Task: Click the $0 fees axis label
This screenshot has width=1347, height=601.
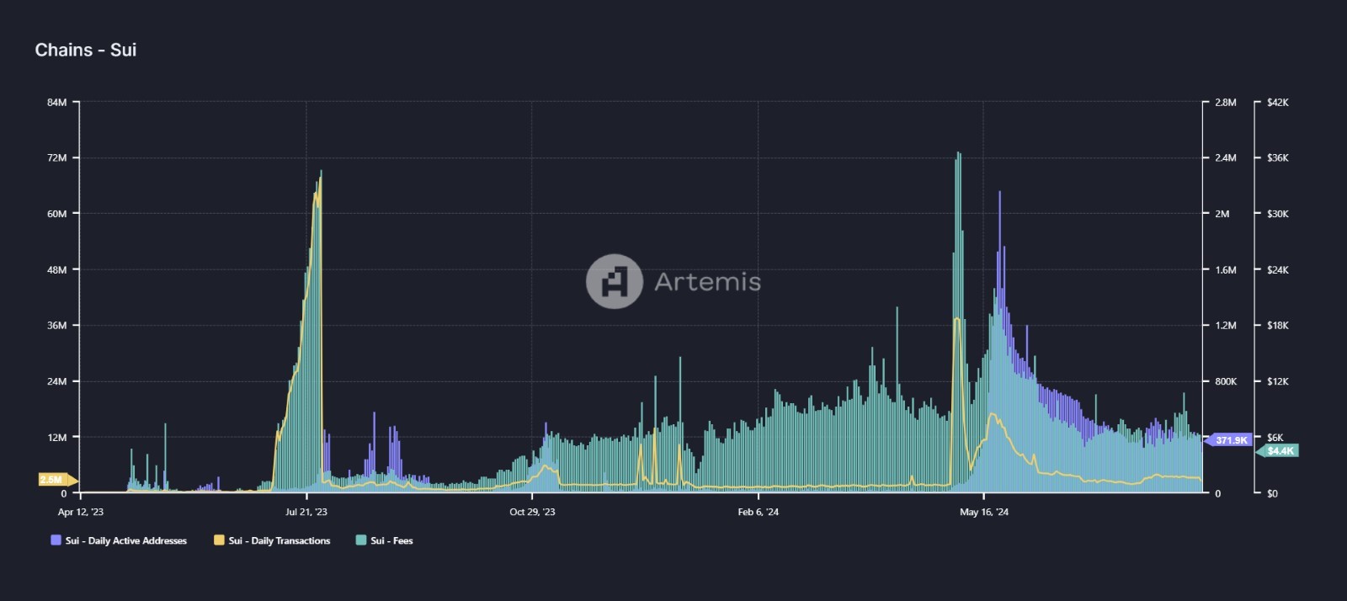Action: pos(1272,493)
